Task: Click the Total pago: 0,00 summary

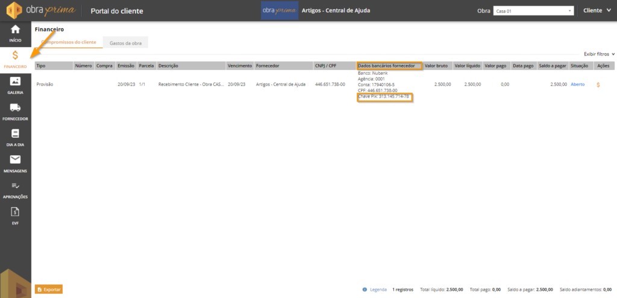Action: [x=485, y=290]
